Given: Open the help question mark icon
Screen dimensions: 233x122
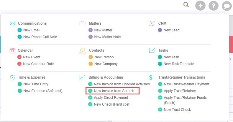Looking at the screenshot, I should tap(214, 6).
